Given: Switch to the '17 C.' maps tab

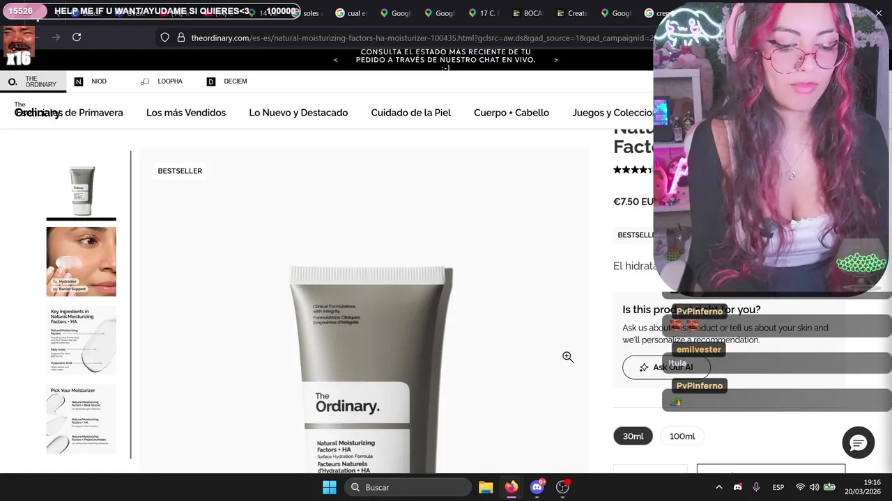Looking at the screenshot, I should pos(483,13).
